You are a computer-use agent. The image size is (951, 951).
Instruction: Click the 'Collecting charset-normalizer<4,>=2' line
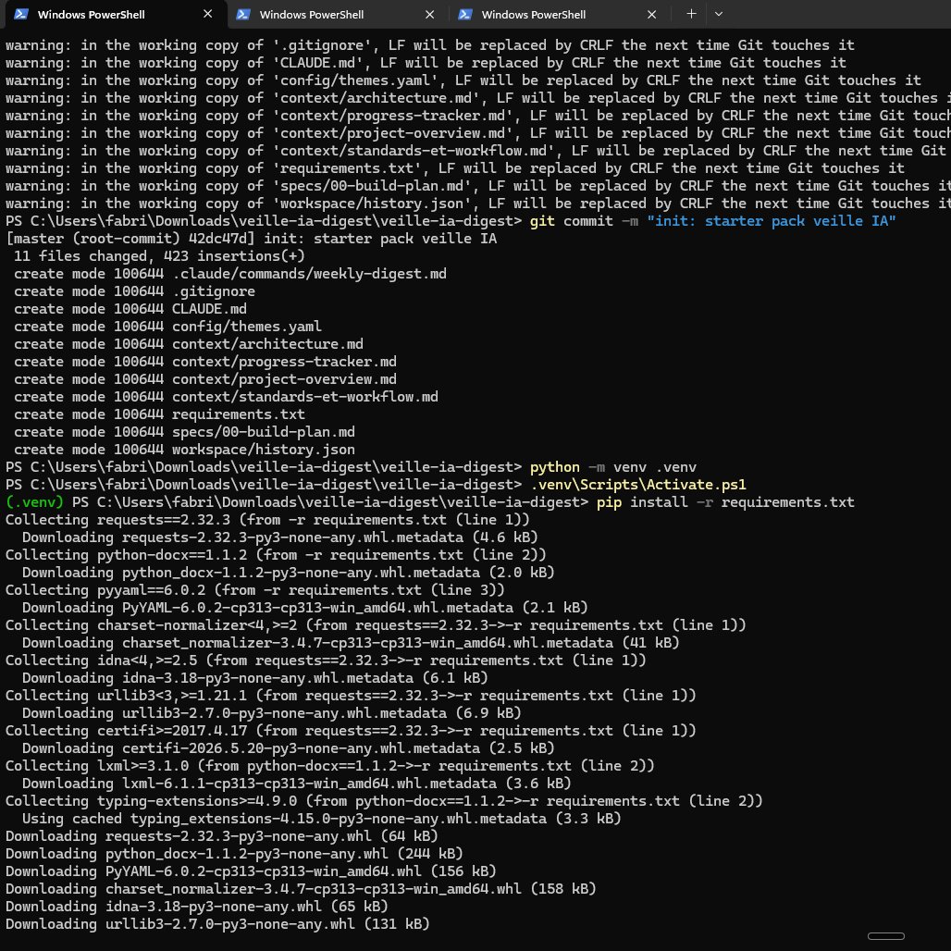(376, 626)
